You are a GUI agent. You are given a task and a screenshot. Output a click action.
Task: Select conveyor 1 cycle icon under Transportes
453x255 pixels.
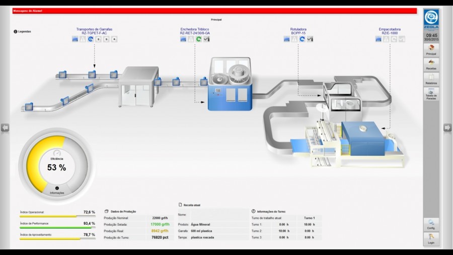(91, 39)
